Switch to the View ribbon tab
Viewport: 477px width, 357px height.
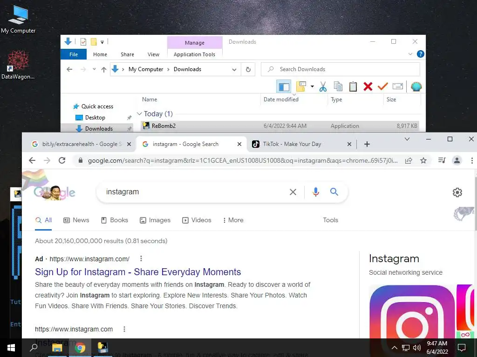153,54
